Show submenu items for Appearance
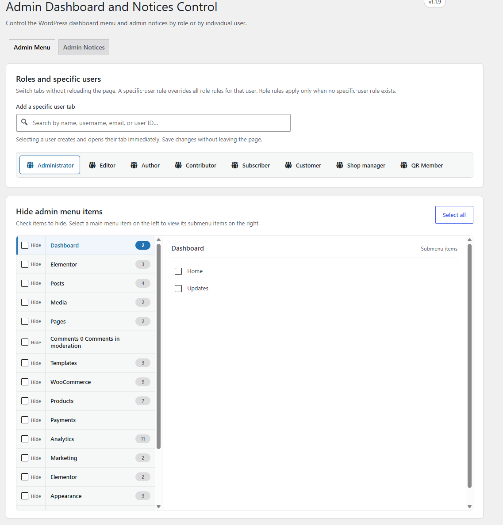This screenshot has height=525, width=503. [x=100, y=496]
